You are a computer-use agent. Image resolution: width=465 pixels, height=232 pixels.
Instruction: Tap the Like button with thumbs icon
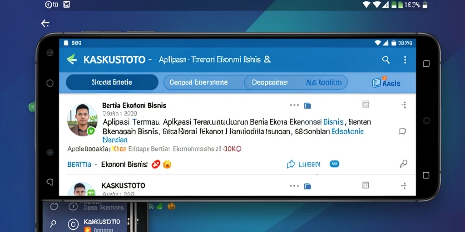tap(304, 164)
